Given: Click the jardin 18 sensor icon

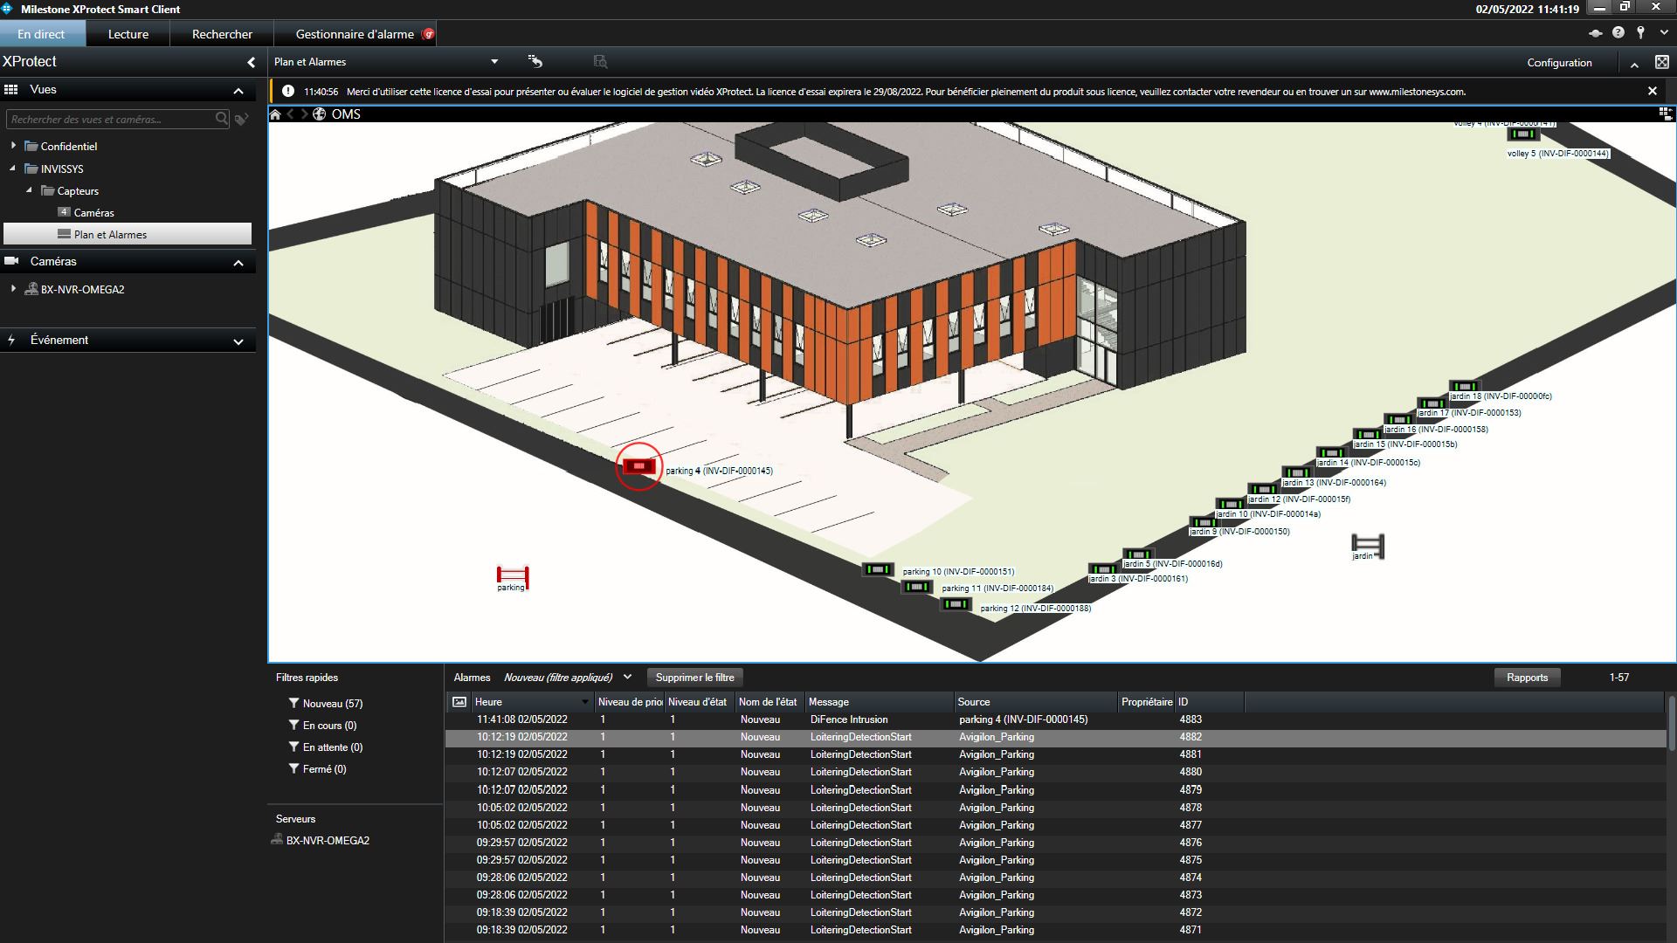Looking at the screenshot, I should pos(1464,387).
